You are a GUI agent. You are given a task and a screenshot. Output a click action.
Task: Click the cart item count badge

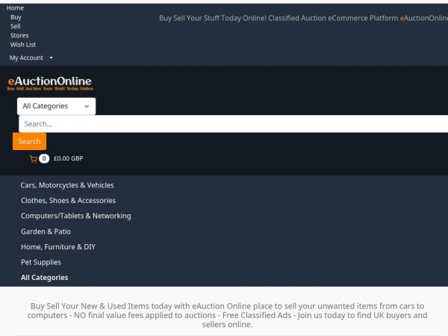[x=44, y=158]
